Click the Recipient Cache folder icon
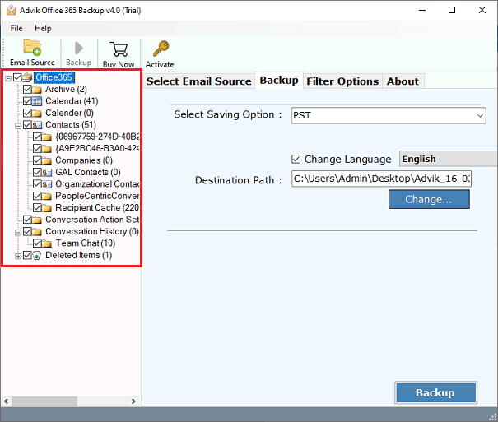 point(47,208)
